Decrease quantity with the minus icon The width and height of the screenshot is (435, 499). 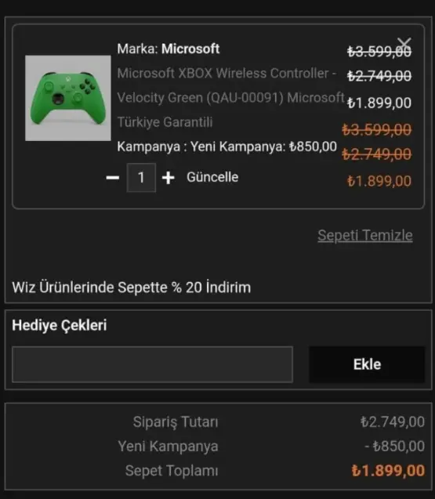pos(113,178)
